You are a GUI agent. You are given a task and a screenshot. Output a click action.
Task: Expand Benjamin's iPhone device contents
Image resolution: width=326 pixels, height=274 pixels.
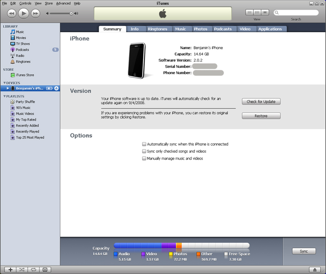[x=8, y=88]
